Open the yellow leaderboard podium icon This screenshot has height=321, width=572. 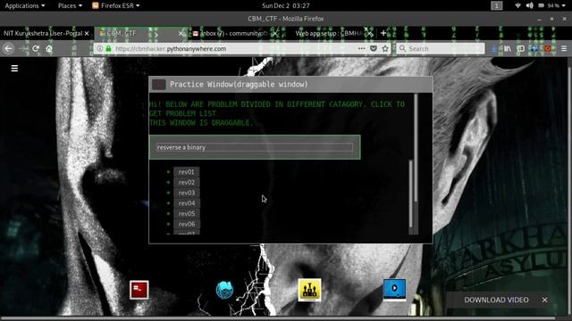pyautogui.click(x=309, y=290)
